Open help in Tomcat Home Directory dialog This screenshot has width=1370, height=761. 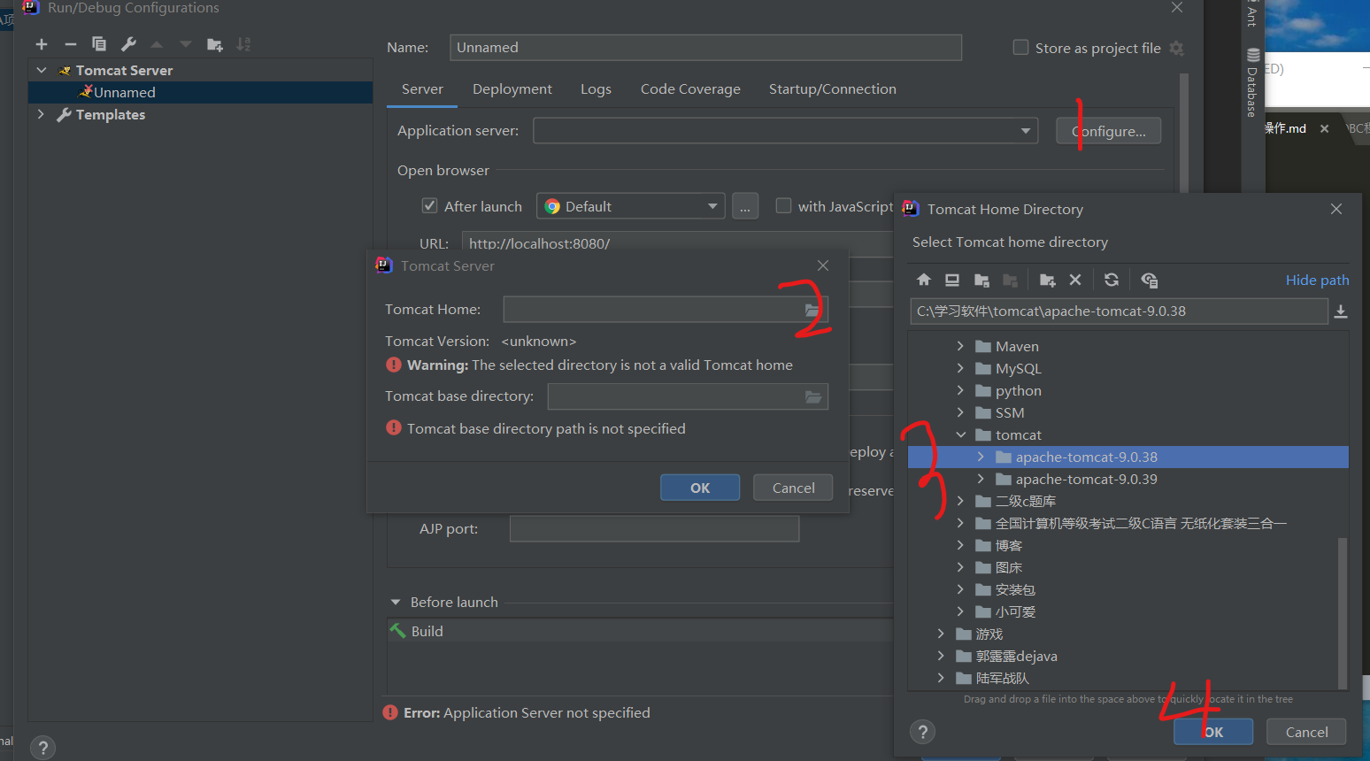point(922,732)
